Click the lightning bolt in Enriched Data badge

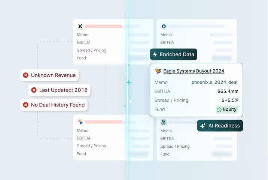point(155,54)
